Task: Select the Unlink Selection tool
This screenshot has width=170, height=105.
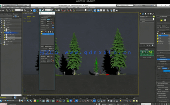Action: pos(10,10)
